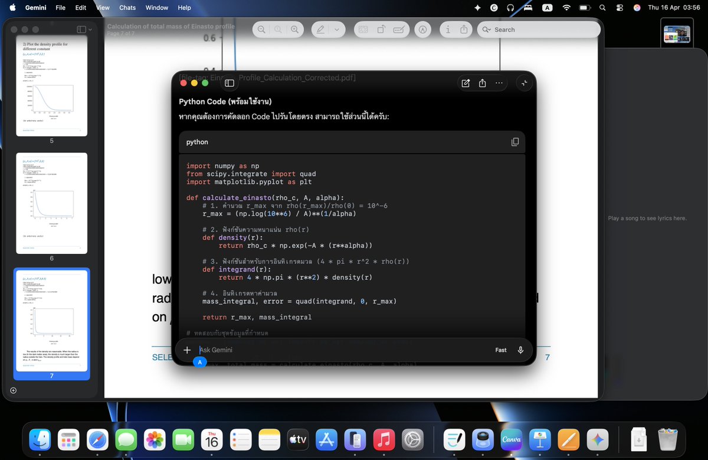This screenshot has width=708, height=460.
Task: Add an attachment with the plus button
Action: pyautogui.click(x=187, y=350)
